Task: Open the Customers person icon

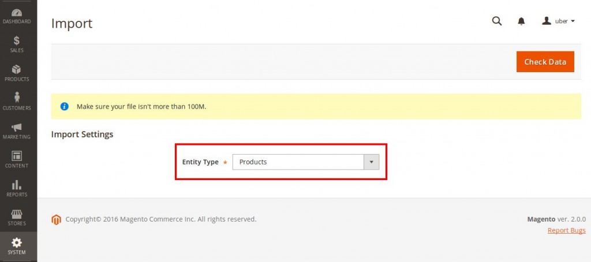Action: coord(17,98)
